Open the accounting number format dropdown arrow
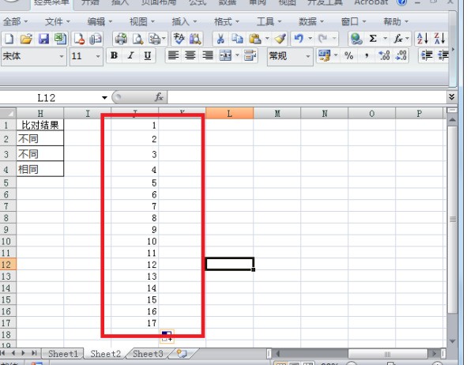Screen dimensions: 474x365 [x=336, y=55]
